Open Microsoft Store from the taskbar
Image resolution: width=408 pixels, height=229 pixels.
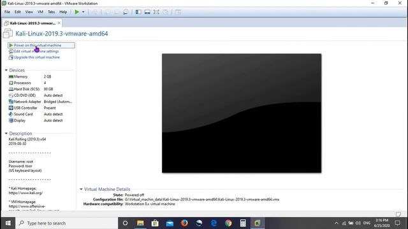tap(155, 223)
